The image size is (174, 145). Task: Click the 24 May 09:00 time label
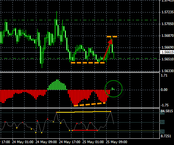(46, 142)
